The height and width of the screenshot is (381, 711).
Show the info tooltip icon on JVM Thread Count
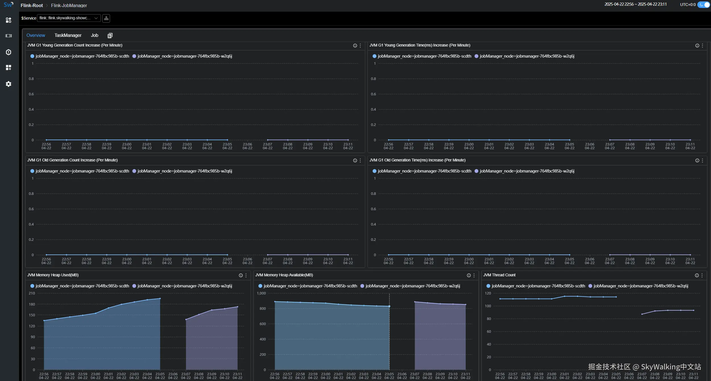coord(697,275)
